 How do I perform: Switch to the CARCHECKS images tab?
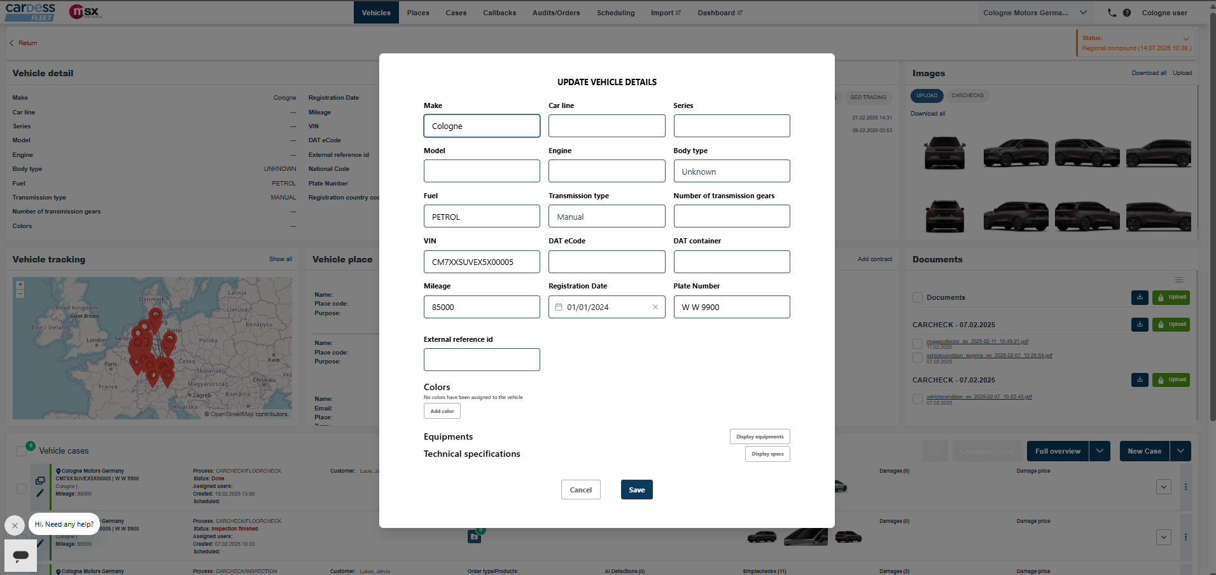pos(967,96)
